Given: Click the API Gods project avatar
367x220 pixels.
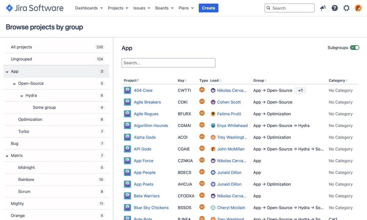Looking at the screenshot, I should click(x=128, y=149).
